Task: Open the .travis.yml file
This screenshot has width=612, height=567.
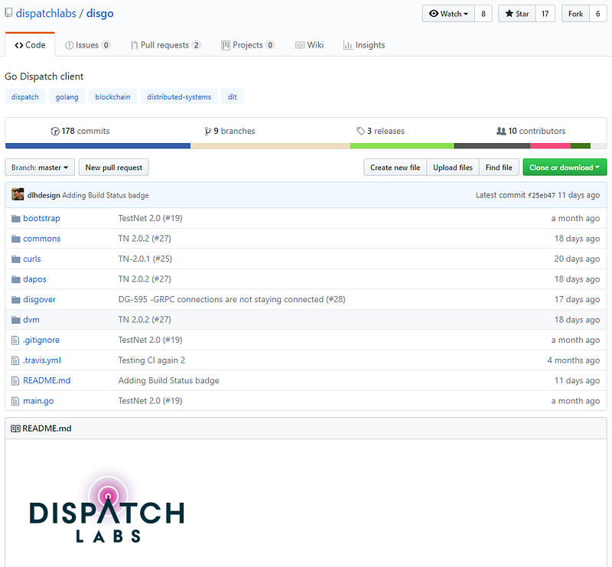Action: (42, 360)
